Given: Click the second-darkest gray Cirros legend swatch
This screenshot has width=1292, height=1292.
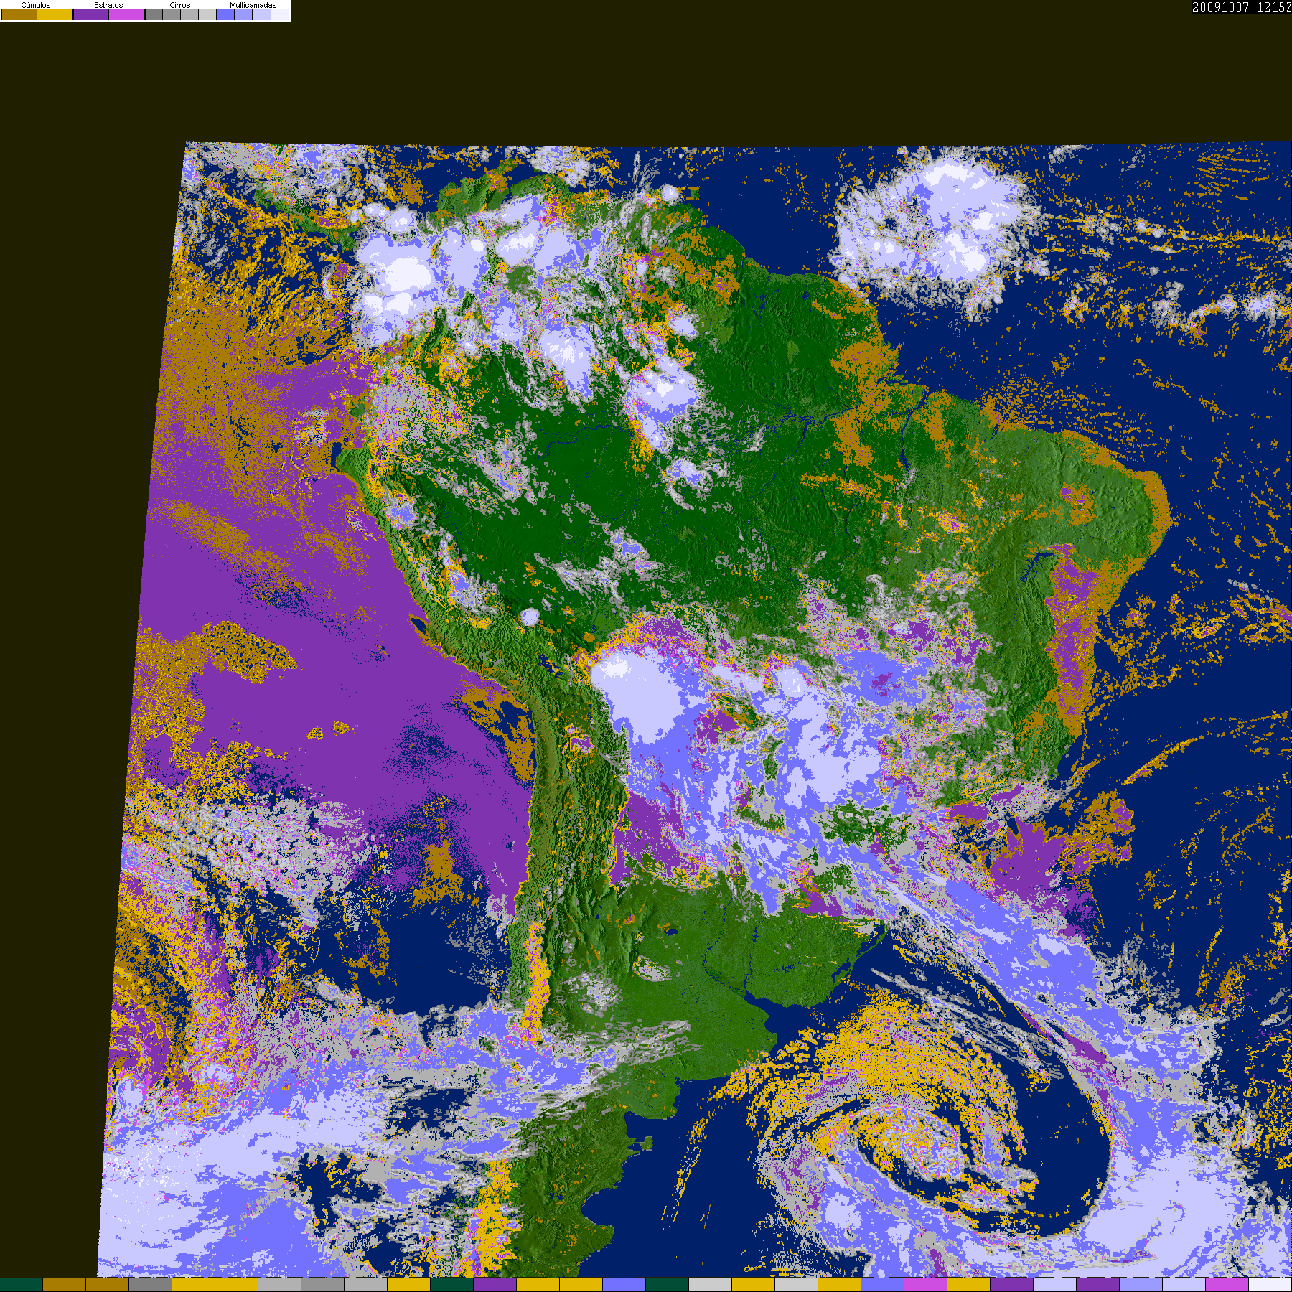Looking at the screenshot, I should [172, 15].
